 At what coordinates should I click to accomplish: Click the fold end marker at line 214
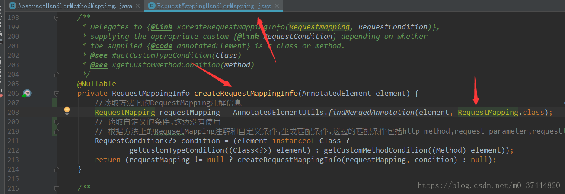pyautogui.click(x=57, y=169)
